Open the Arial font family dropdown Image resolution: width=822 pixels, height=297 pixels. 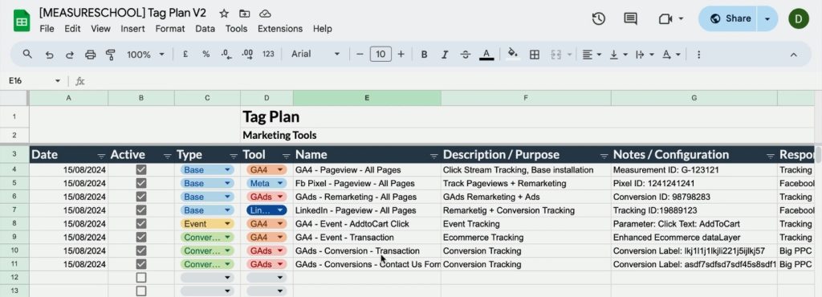pyautogui.click(x=315, y=54)
